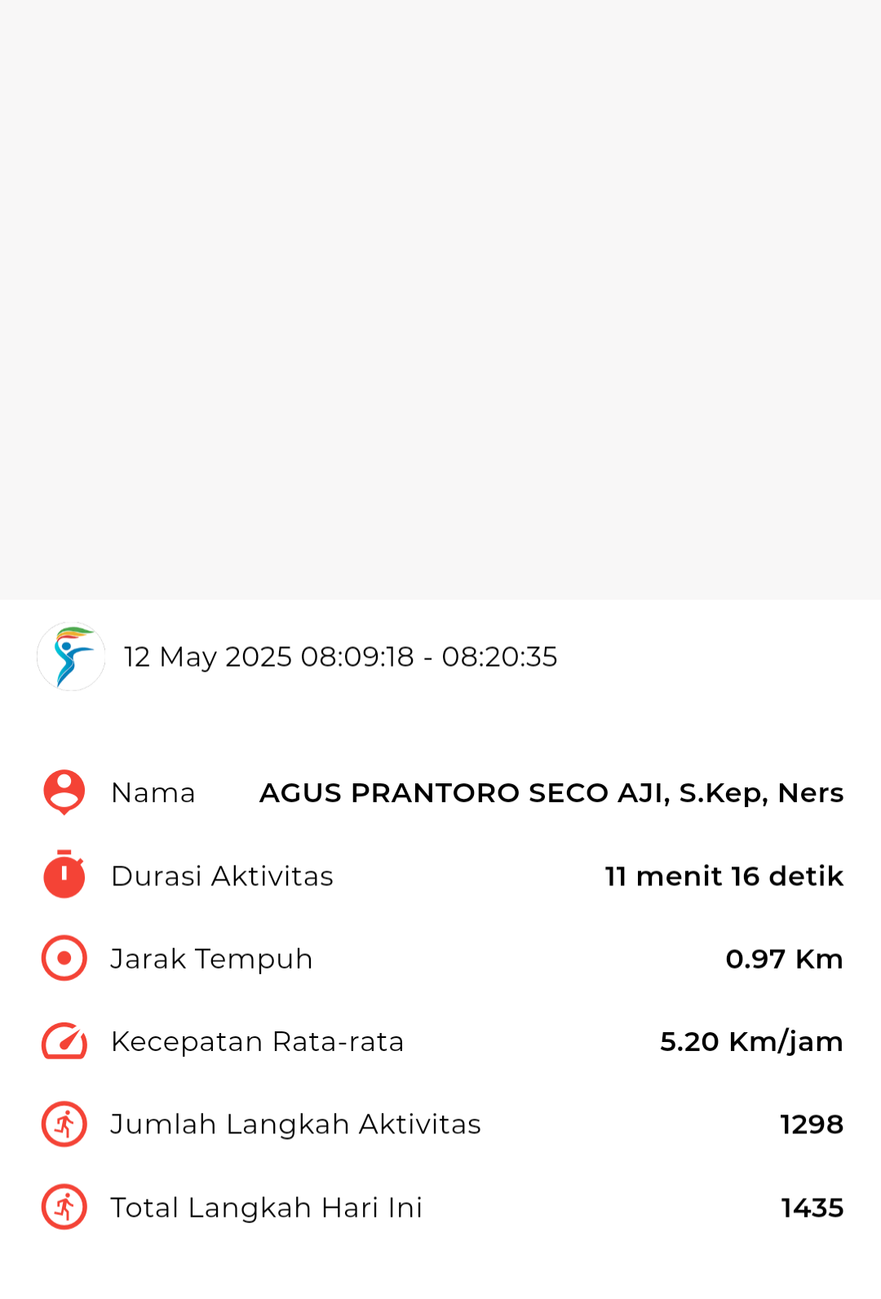Tap the app logo next to date
The image size is (881, 1299).
click(x=71, y=657)
